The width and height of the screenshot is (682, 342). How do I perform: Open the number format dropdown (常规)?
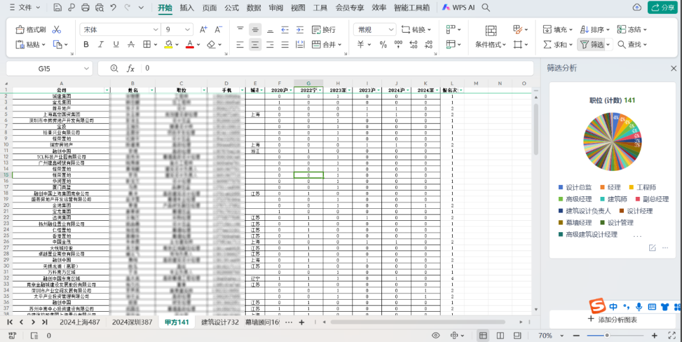pos(373,30)
